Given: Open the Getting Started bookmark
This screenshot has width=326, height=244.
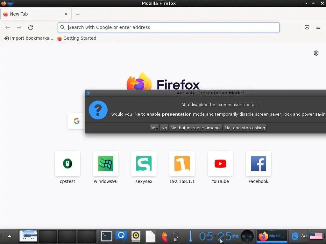Looking at the screenshot, I should point(77,38).
